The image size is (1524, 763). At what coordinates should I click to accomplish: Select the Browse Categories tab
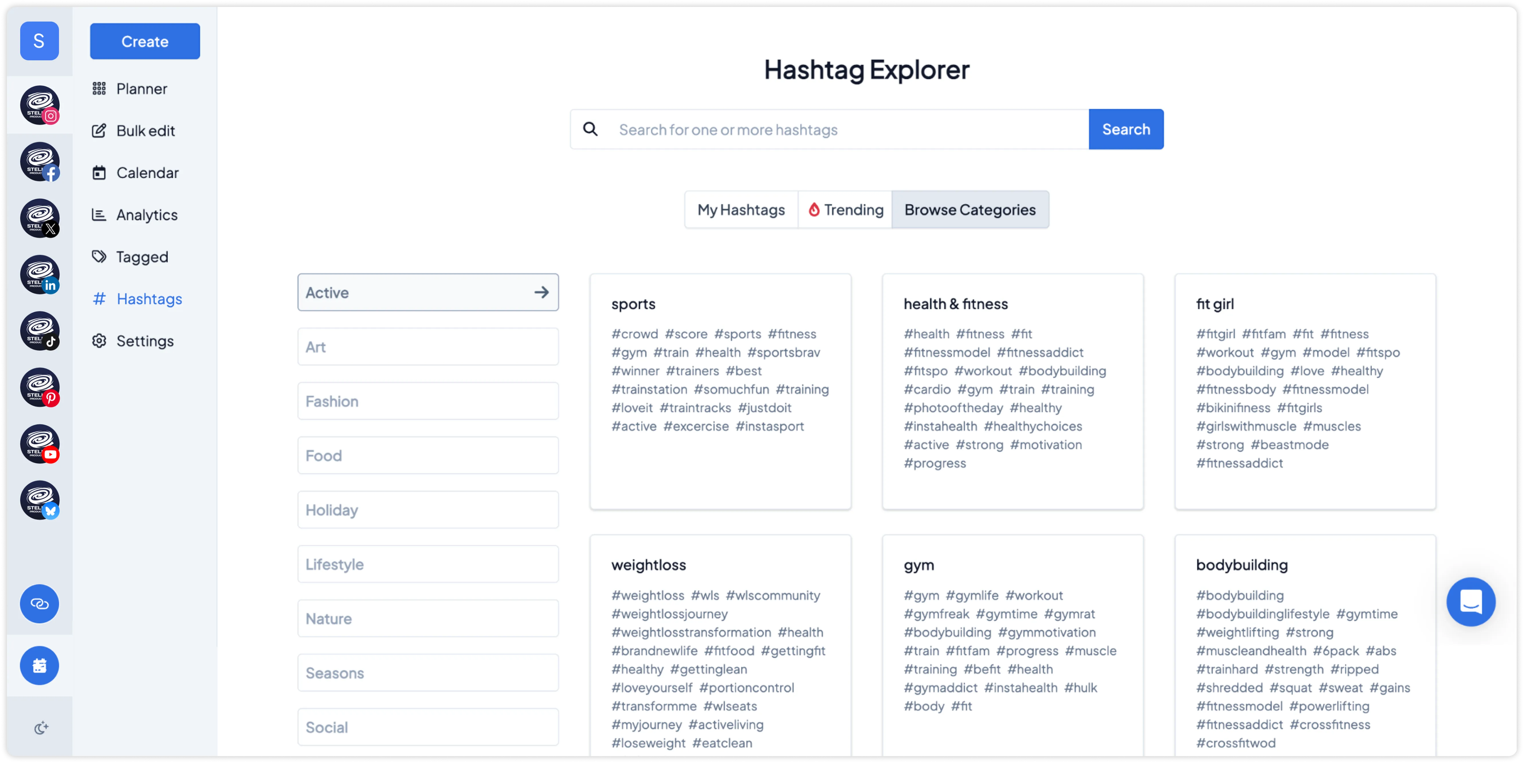970,209
